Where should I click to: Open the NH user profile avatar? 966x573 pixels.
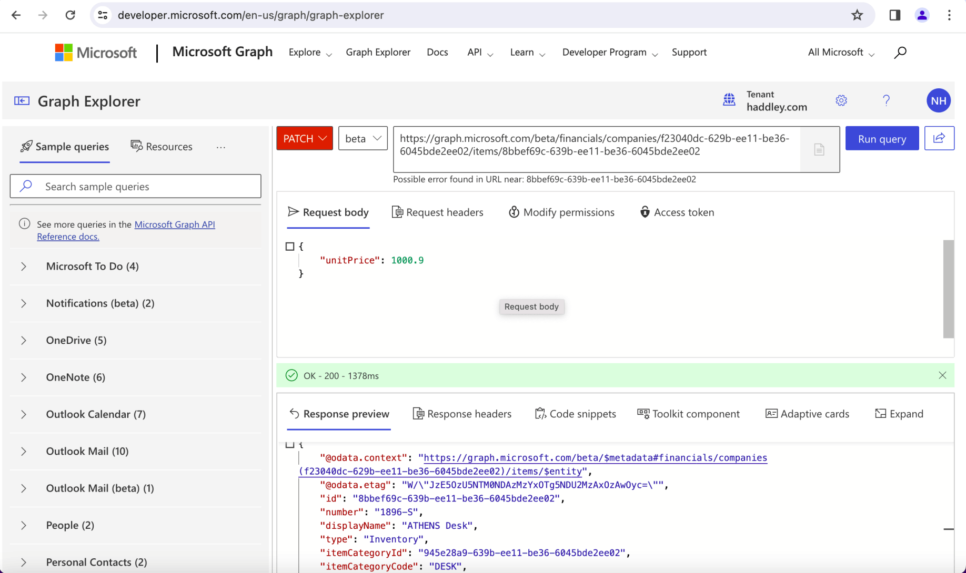click(938, 101)
